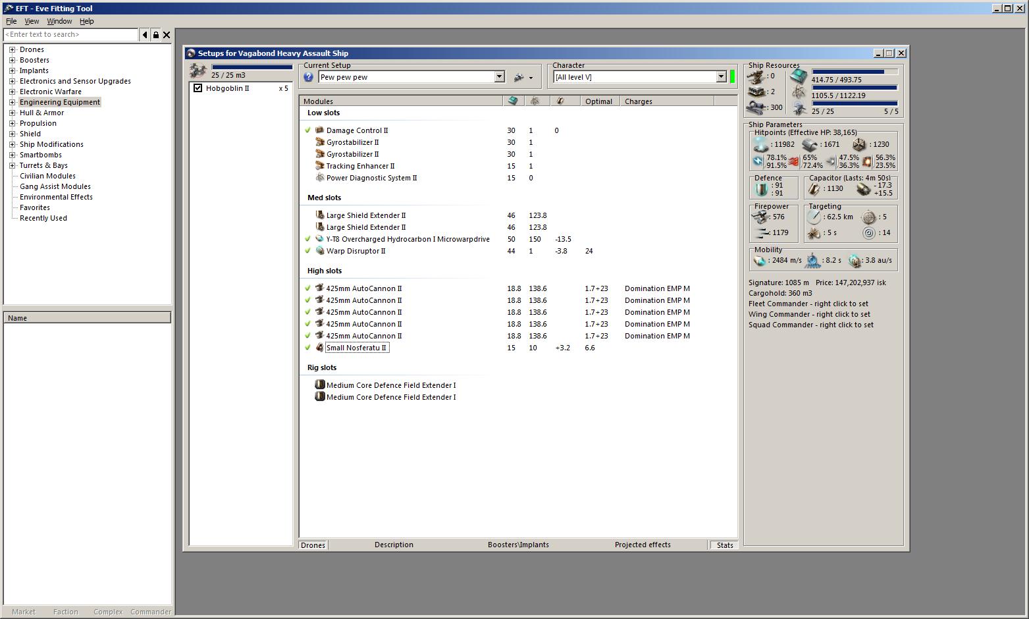This screenshot has width=1029, height=619.
Task: Uncheck the Hobgoblin II drone checkbox
Action: click(198, 88)
